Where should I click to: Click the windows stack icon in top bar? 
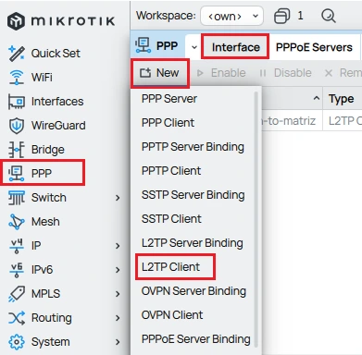[x=281, y=16]
